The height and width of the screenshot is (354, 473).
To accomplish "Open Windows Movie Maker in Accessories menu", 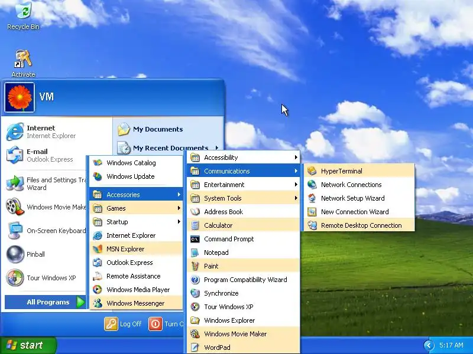I will point(243,334).
